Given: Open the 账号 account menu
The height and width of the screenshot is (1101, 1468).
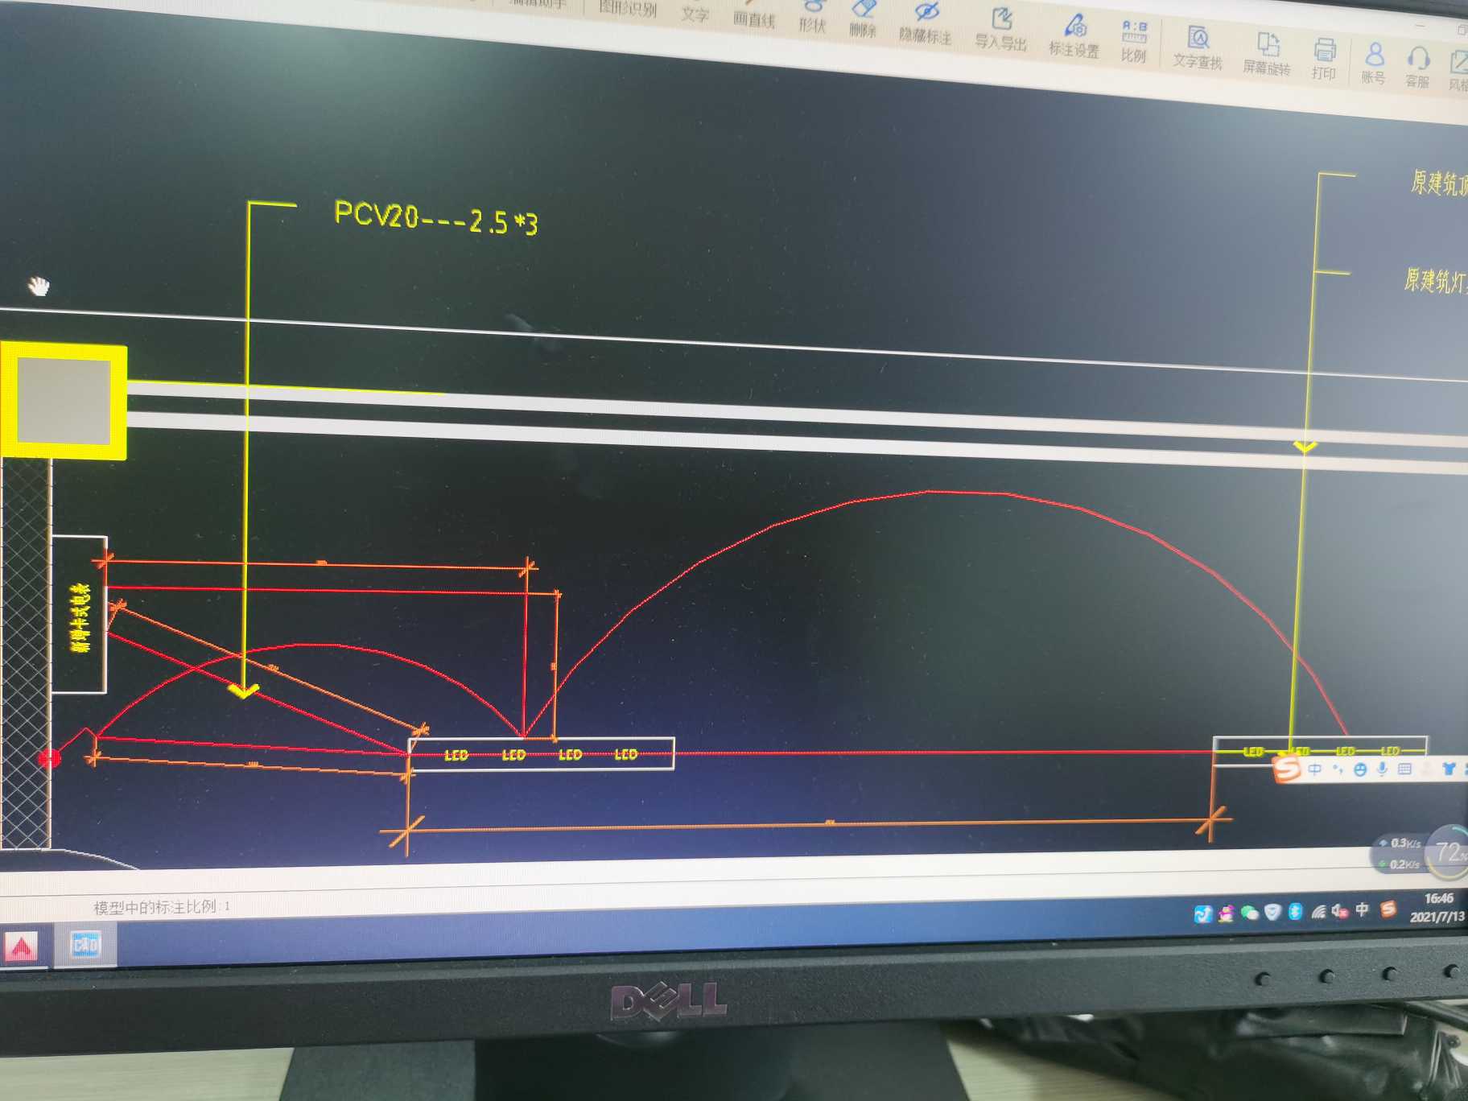Looking at the screenshot, I should point(1374,64).
